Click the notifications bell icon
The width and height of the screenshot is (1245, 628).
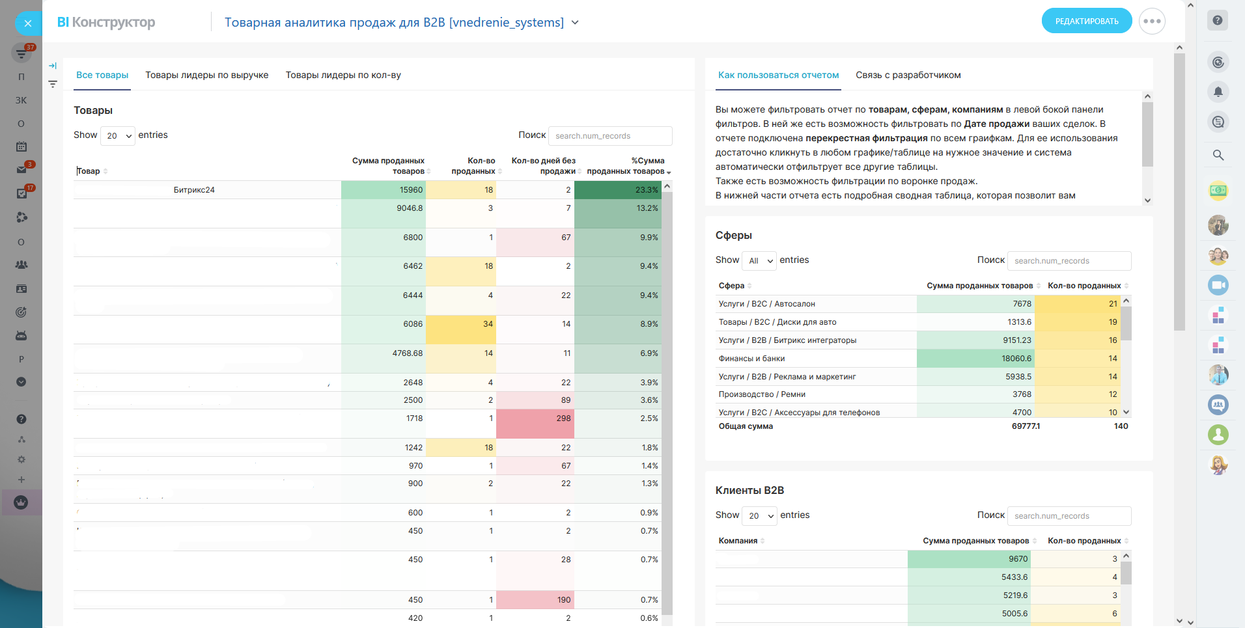tap(1218, 92)
